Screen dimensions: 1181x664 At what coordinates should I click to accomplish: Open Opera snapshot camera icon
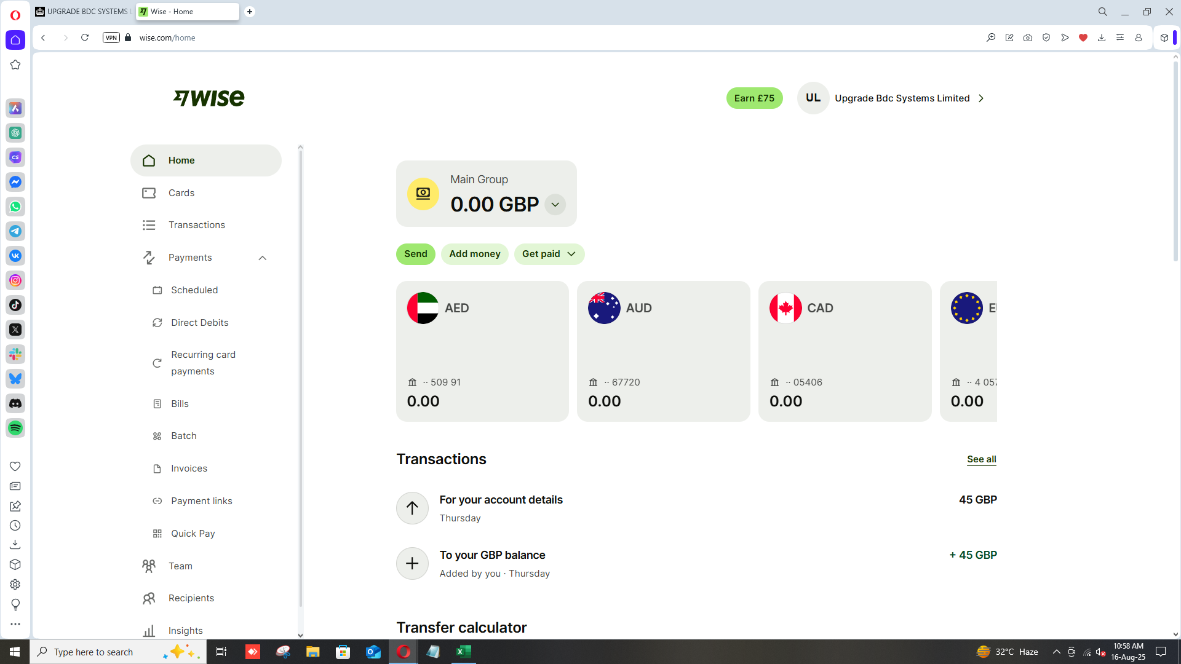[1028, 38]
